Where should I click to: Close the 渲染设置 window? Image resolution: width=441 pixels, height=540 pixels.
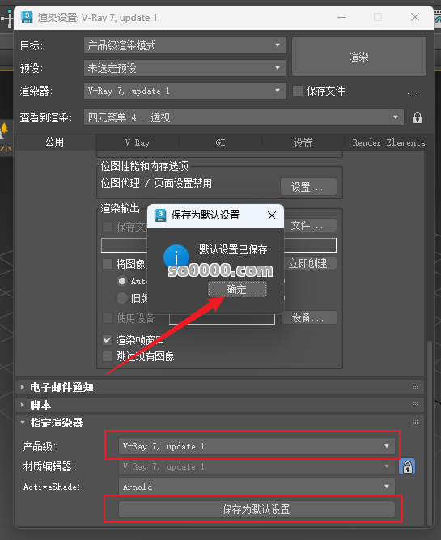[x=415, y=17]
